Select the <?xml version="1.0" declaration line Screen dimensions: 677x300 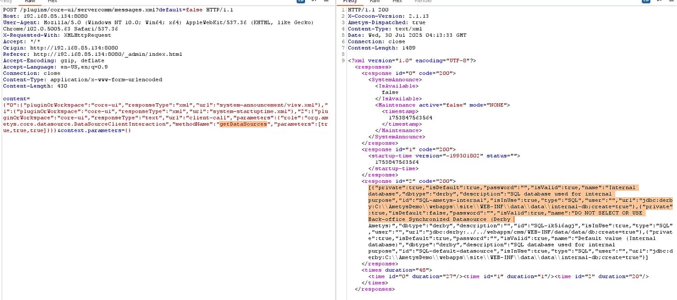coord(412,60)
